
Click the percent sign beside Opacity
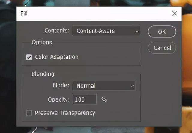coord(104,99)
